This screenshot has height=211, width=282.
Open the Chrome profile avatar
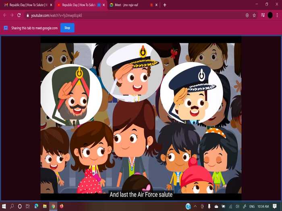[270, 15]
